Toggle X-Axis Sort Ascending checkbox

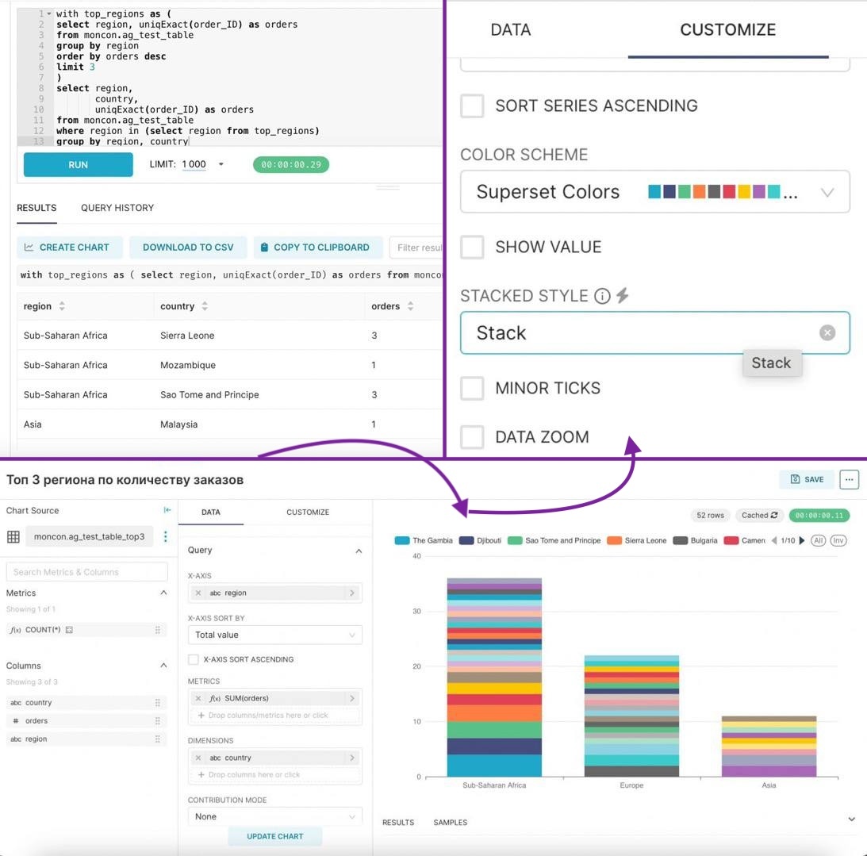[194, 659]
